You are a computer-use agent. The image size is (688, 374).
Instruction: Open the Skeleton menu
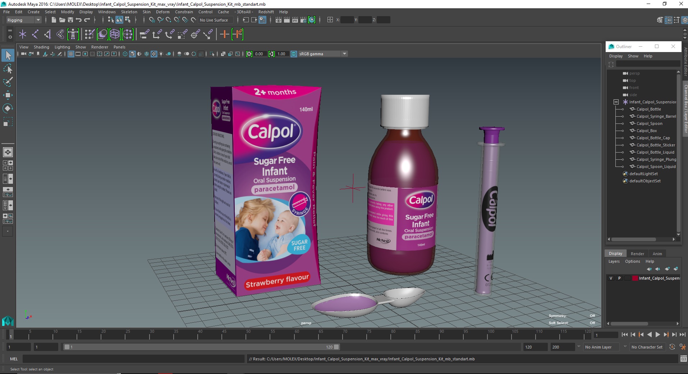click(129, 12)
